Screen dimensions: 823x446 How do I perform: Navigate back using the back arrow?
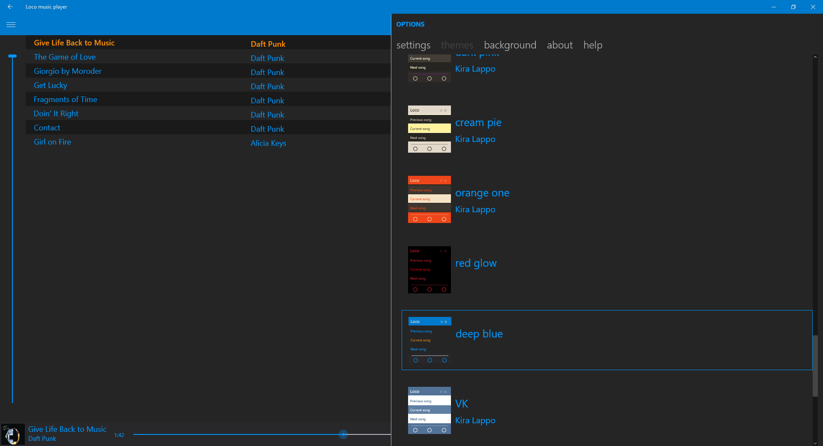point(11,7)
